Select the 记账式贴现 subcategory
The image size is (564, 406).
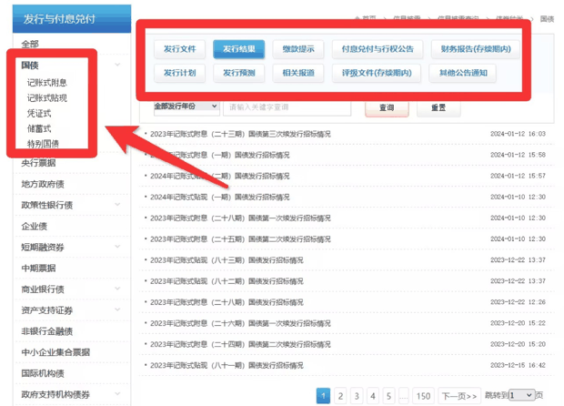(x=47, y=98)
